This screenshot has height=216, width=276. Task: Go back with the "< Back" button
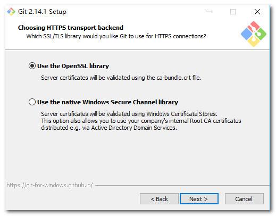pyautogui.click(x=159, y=199)
